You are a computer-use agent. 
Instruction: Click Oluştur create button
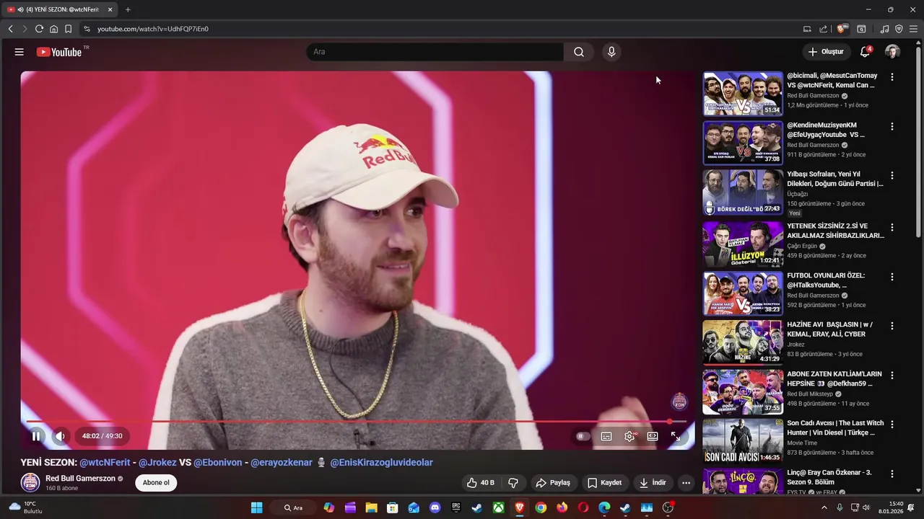pos(825,52)
